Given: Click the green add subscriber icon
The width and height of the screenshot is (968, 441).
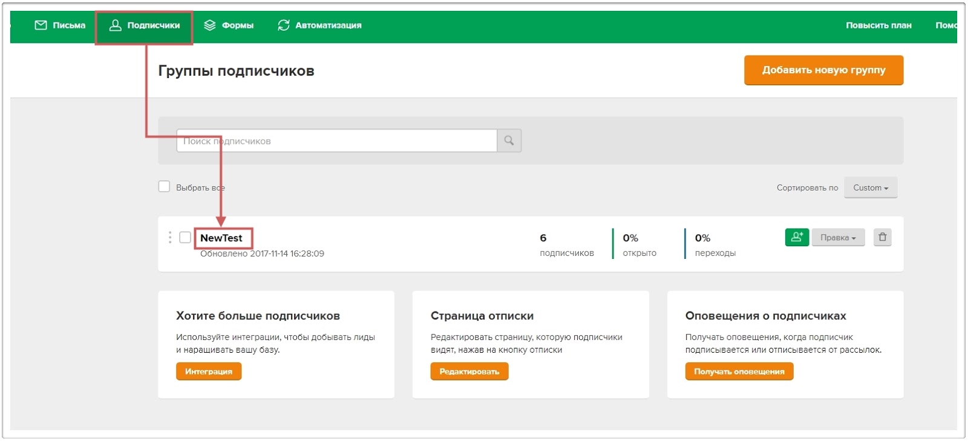Looking at the screenshot, I should pos(797,237).
